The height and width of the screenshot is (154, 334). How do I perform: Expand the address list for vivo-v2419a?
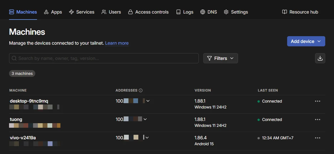click(147, 138)
